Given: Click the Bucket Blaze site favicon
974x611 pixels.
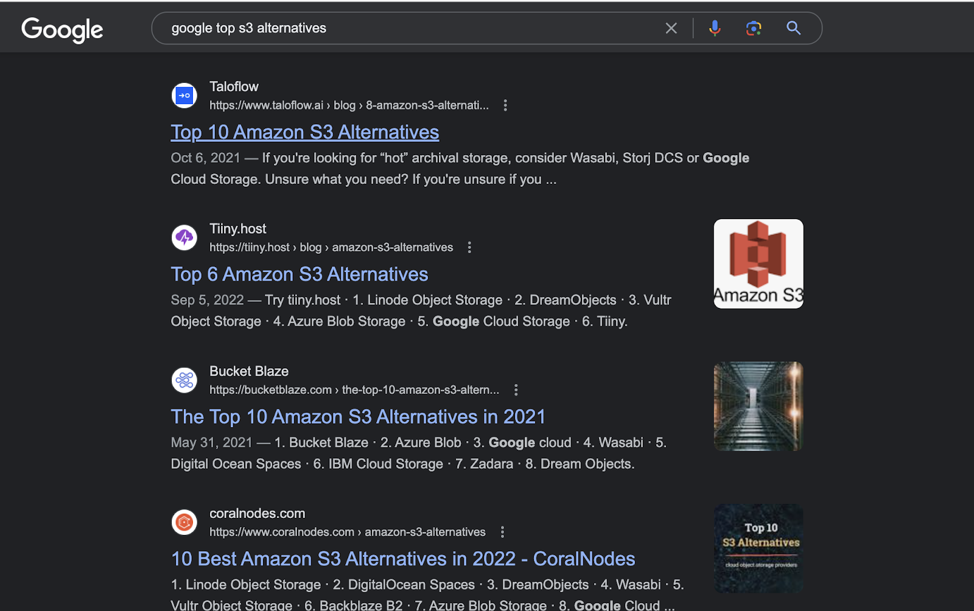Looking at the screenshot, I should click(184, 380).
